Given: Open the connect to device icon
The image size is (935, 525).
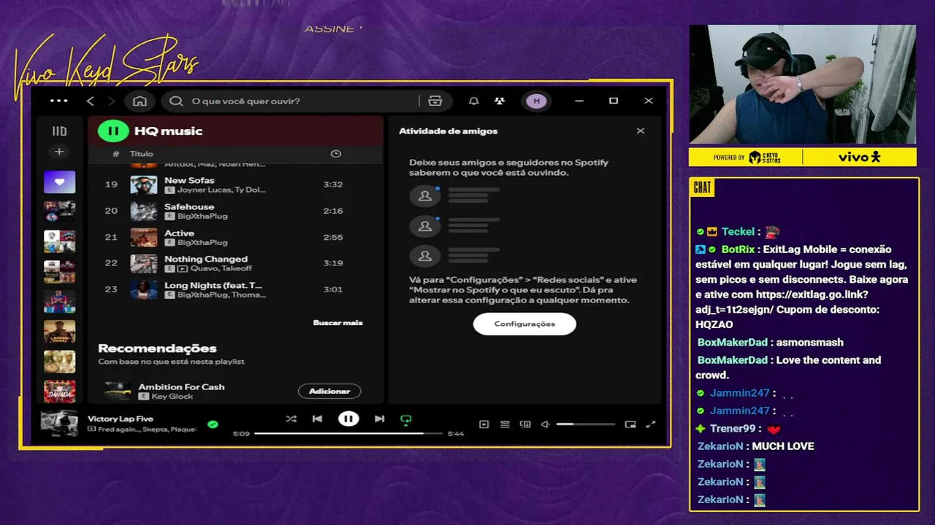Looking at the screenshot, I should [525, 424].
